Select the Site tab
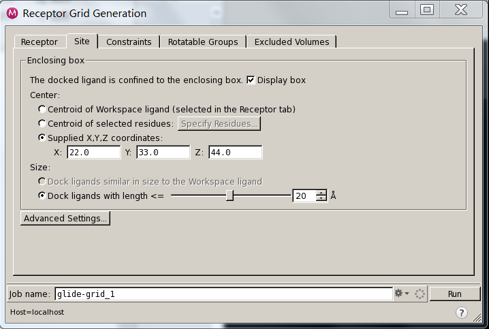This screenshot has height=329, width=489. 82,41
